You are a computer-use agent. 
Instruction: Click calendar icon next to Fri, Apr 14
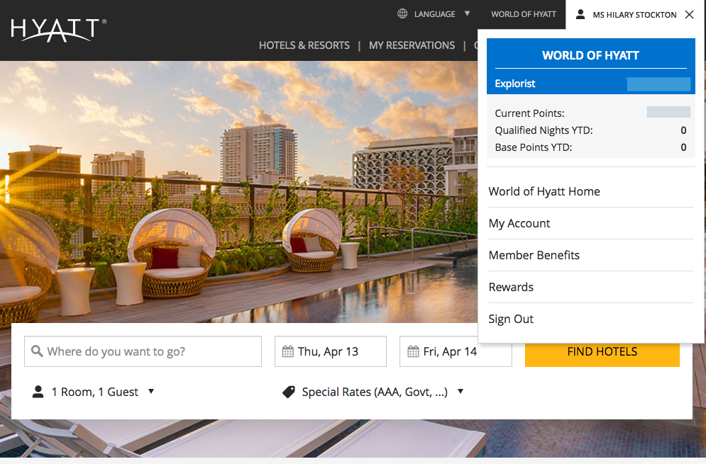tap(413, 351)
